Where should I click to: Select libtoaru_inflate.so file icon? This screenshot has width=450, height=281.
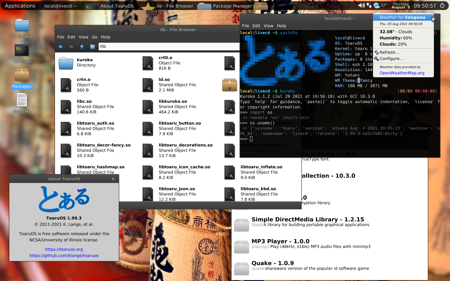pos(230,172)
